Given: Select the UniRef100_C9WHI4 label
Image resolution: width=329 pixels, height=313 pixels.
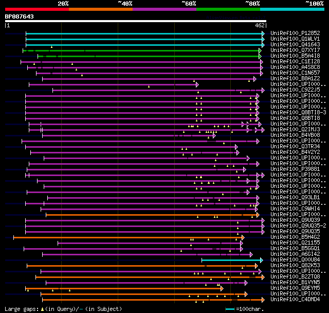Looking at the screenshot, I should click(295, 209).
